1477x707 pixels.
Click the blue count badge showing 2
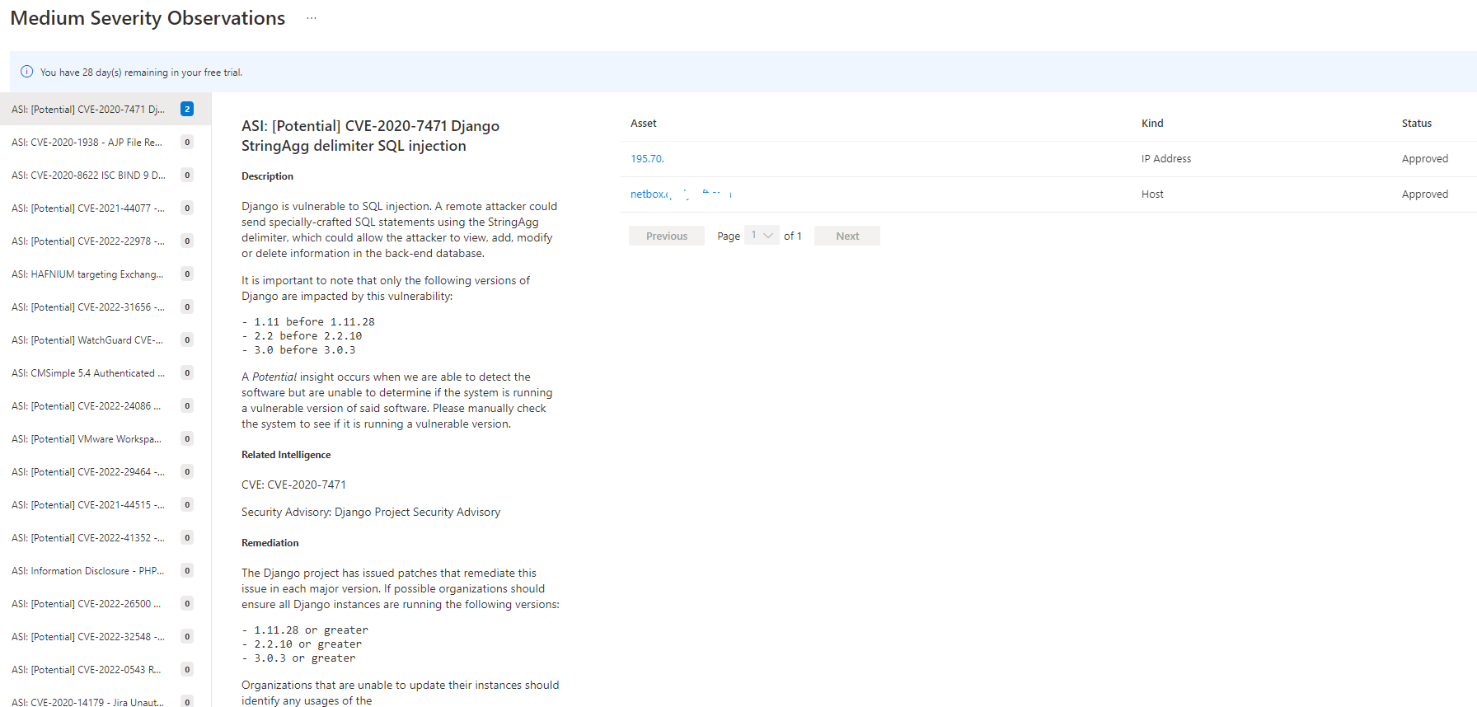pyautogui.click(x=187, y=109)
